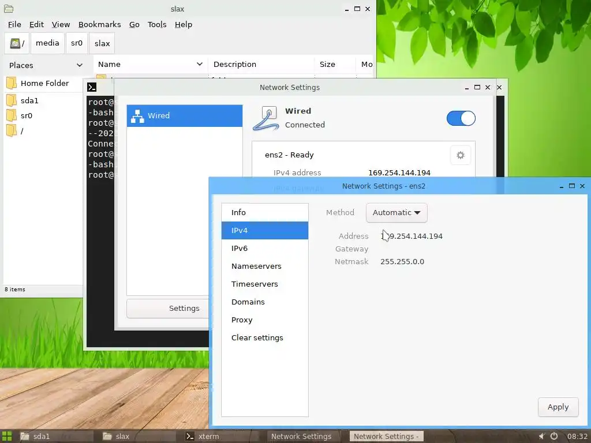Click the sr0 folder icon in Places
The width and height of the screenshot is (591, 443).
pyautogui.click(x=12, y=115)
